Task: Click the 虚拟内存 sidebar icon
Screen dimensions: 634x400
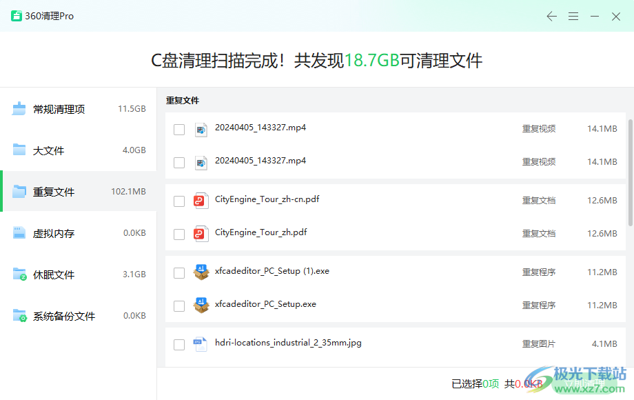Action: 19,233
